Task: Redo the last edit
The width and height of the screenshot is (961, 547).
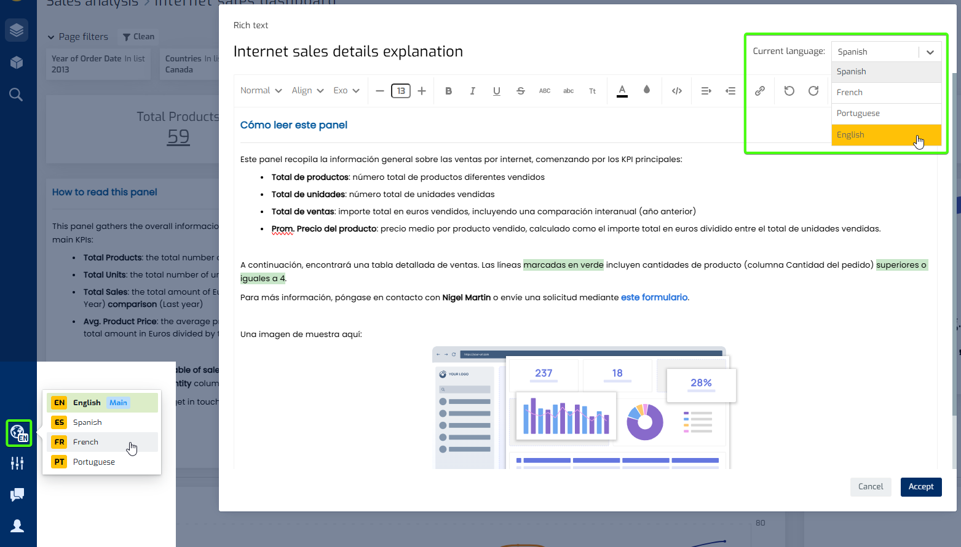Action: [813, 91]
